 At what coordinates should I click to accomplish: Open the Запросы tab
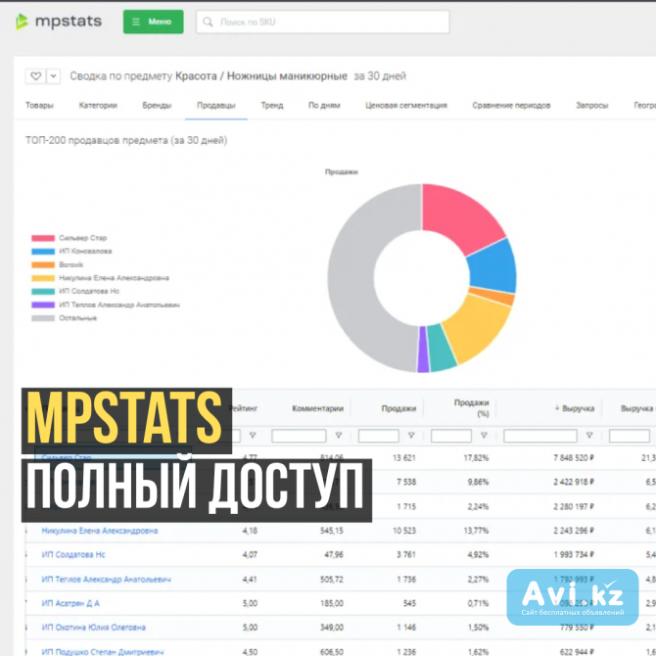click(592, 106)
